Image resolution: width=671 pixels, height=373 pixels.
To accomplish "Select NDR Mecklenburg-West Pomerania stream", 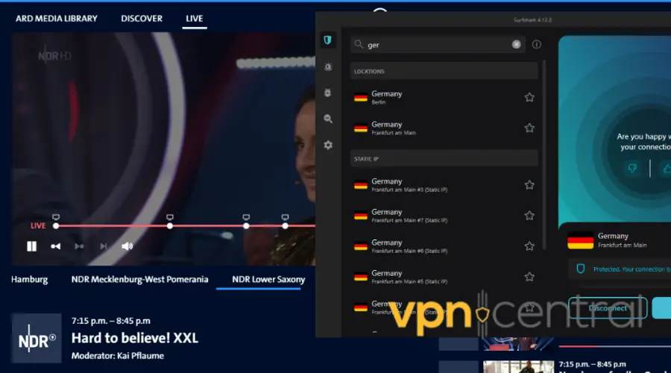I will point(140,280).
